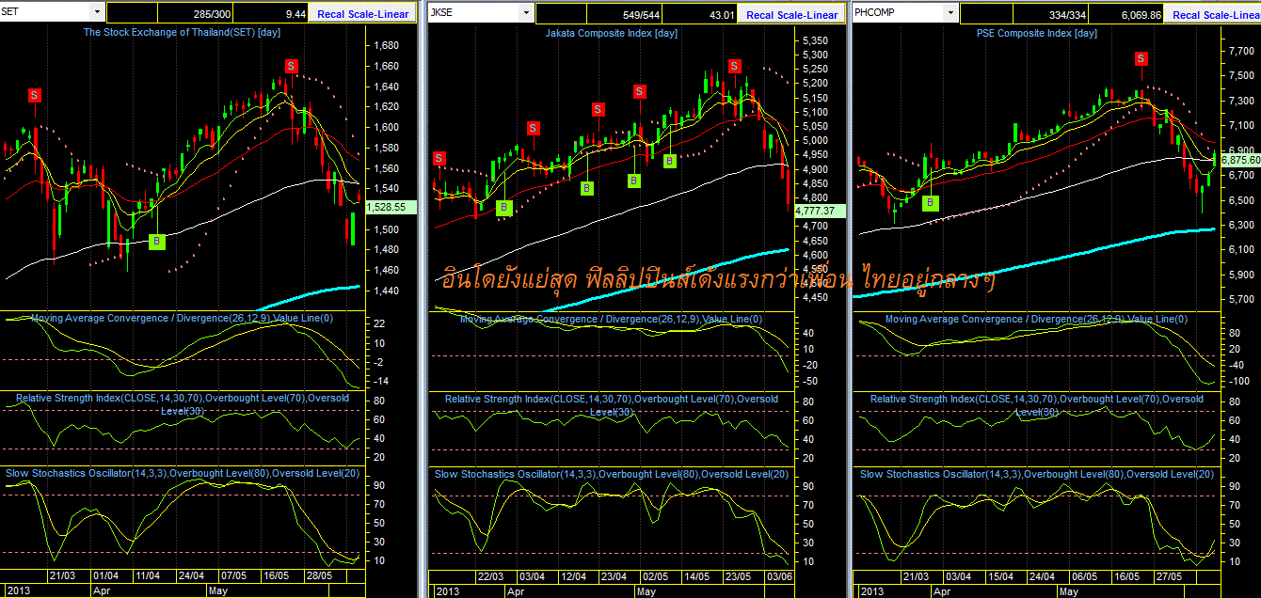Click the earliest S sell marker on JKSE chart
Image resolution: width=1261 pixels, height=598 pixels.
(x=439, y=158)
